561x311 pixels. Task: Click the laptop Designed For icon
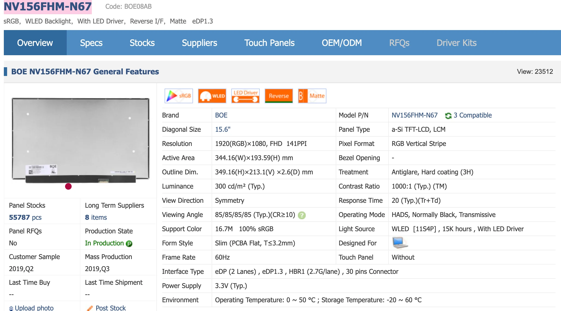click(400, 243)
